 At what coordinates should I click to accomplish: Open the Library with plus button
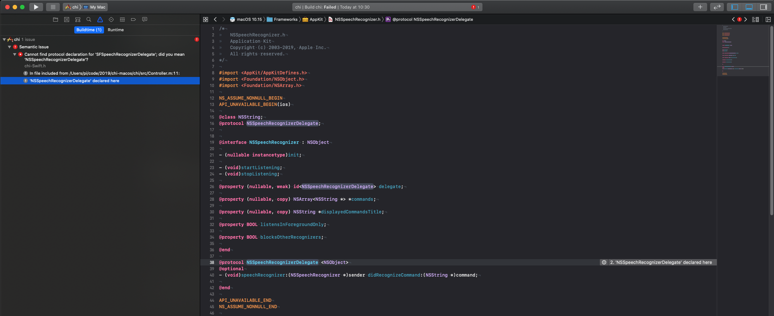pos(700,7)
